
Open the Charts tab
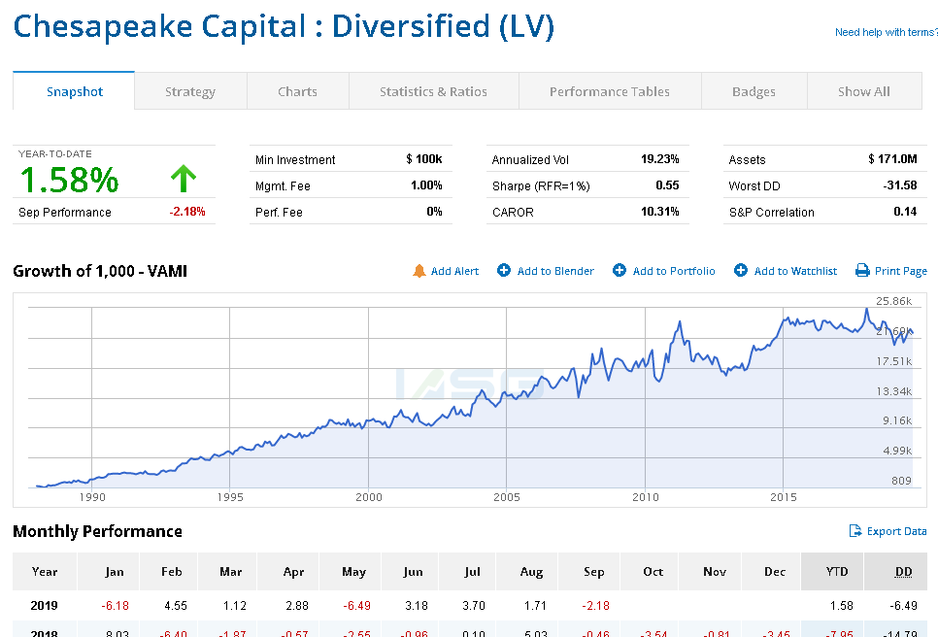click(x=297, y=91)
